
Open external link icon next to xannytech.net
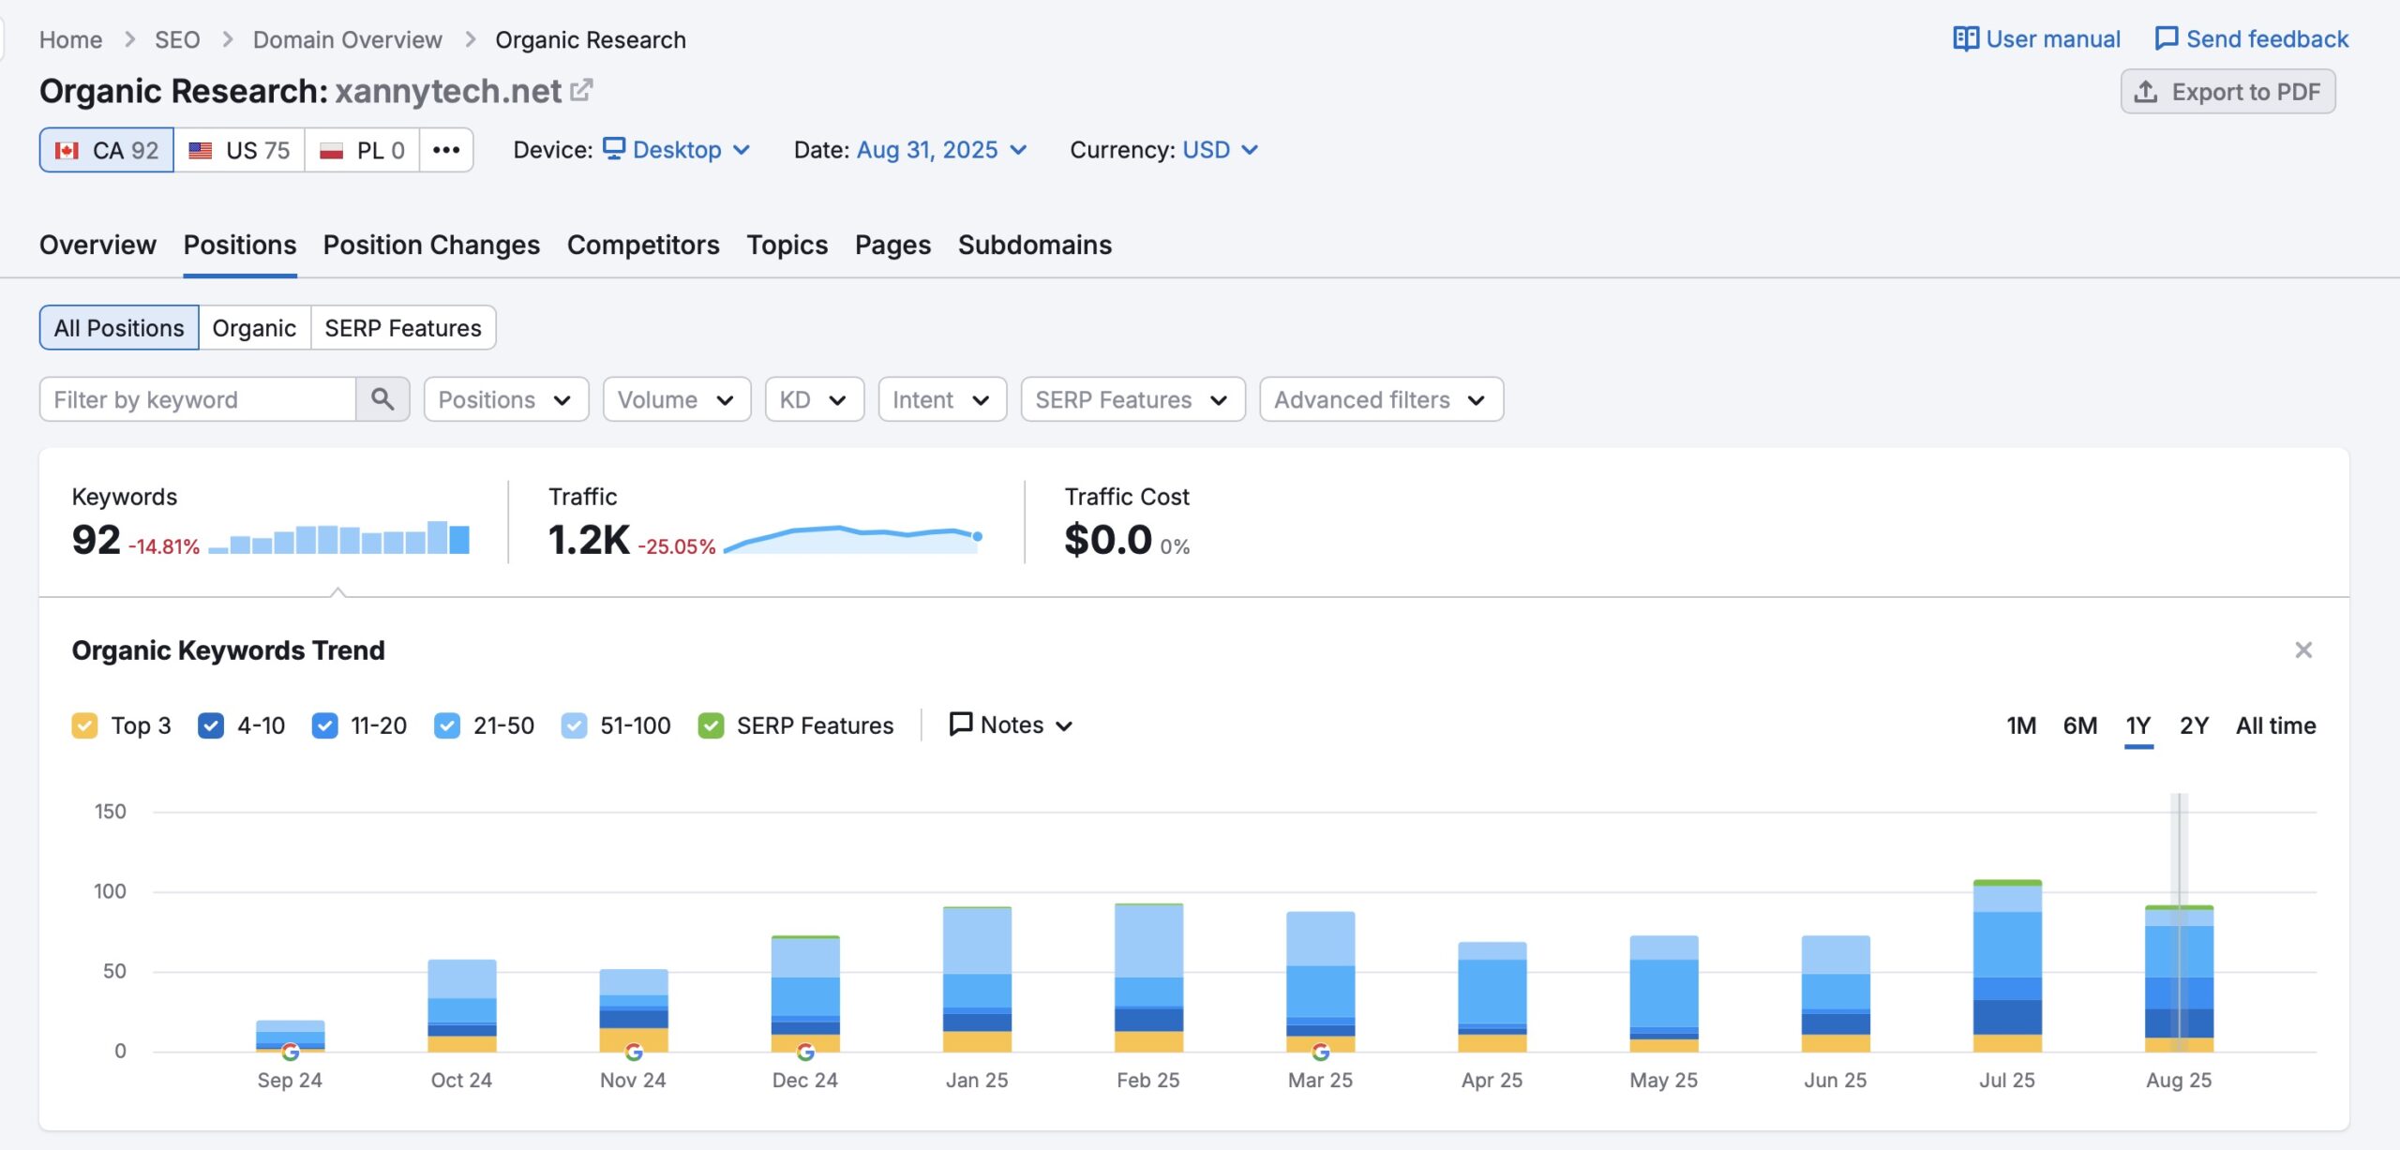(581, 90)
